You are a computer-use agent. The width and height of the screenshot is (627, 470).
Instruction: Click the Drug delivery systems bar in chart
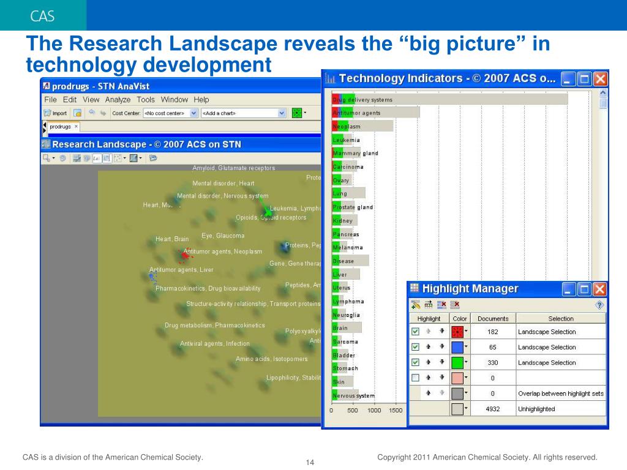click(450, 99)
